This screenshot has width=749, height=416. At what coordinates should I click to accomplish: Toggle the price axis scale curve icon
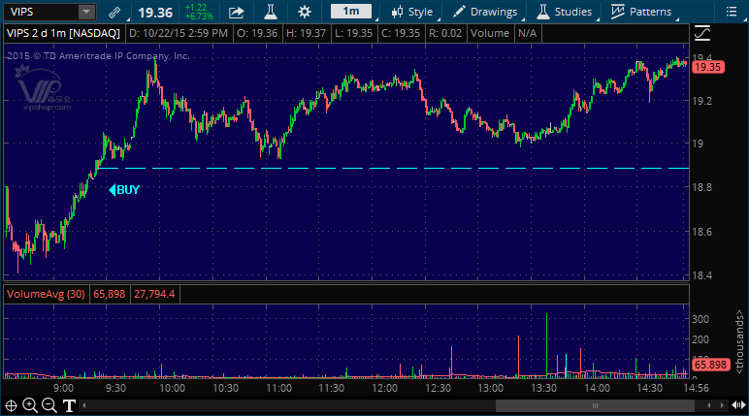(702, 33)
